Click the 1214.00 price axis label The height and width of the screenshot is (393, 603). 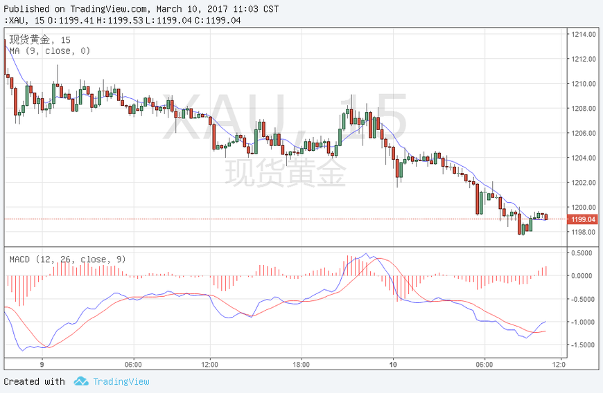584,34
